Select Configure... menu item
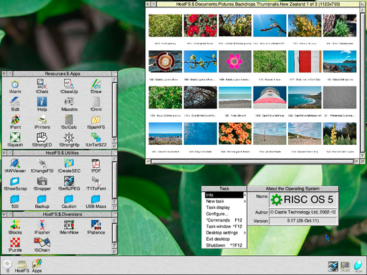This screenshot has width=367, height=275. point(224,214)
